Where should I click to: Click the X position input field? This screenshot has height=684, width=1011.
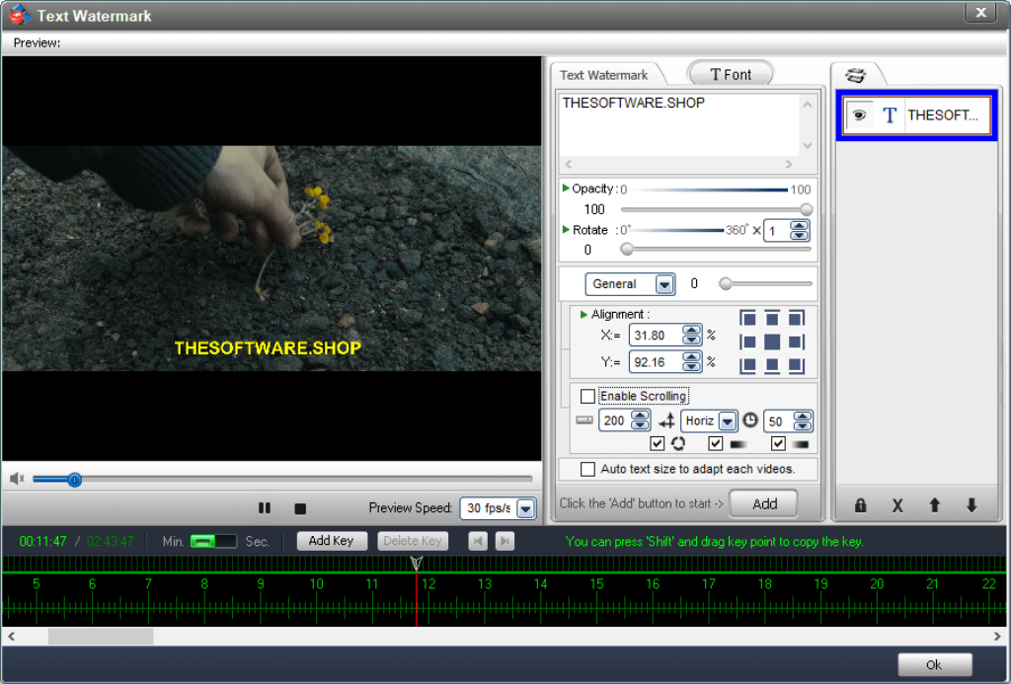point(656,336)
